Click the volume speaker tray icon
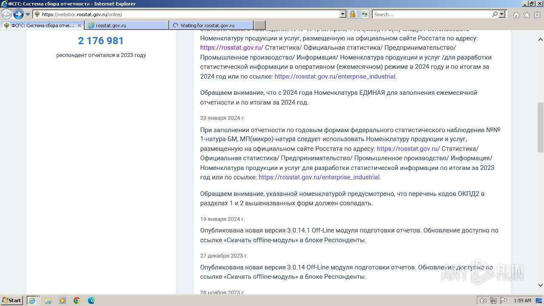The height and width of the screenshot is (306, 544). [483, 300]
